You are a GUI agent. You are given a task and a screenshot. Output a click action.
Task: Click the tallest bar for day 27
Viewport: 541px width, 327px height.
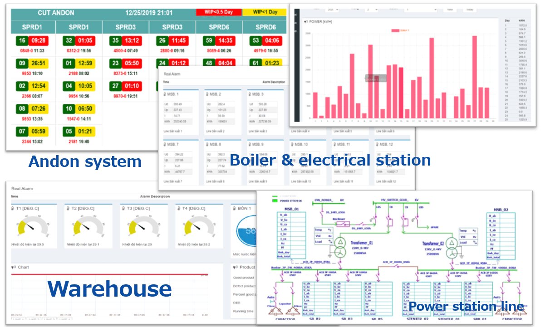click(474, 77)
